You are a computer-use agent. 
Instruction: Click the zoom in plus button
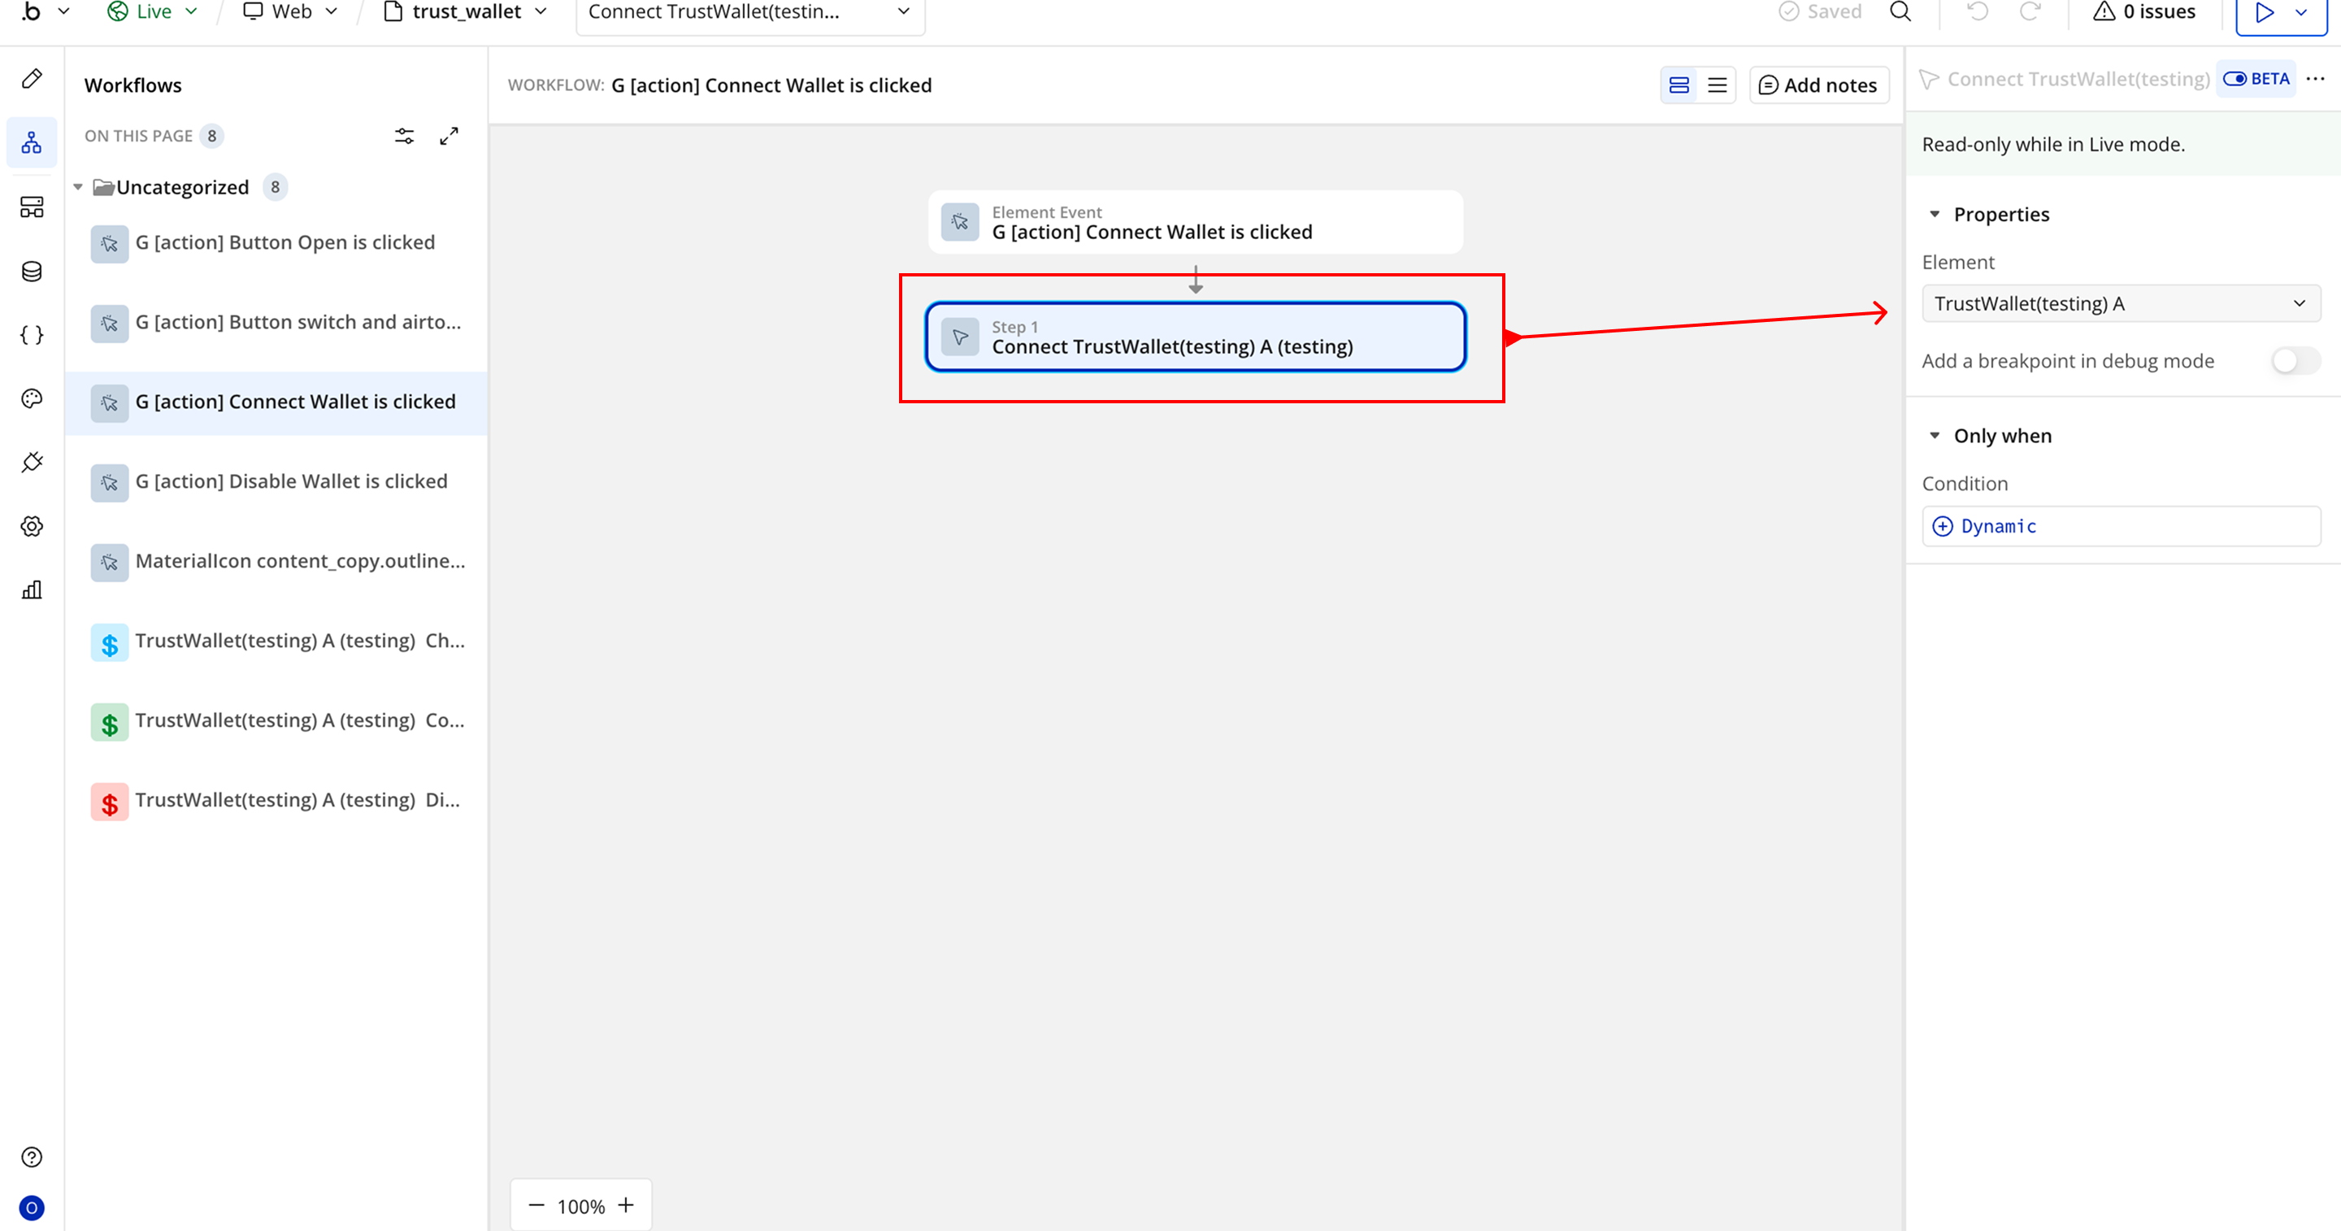(625, 1206)
